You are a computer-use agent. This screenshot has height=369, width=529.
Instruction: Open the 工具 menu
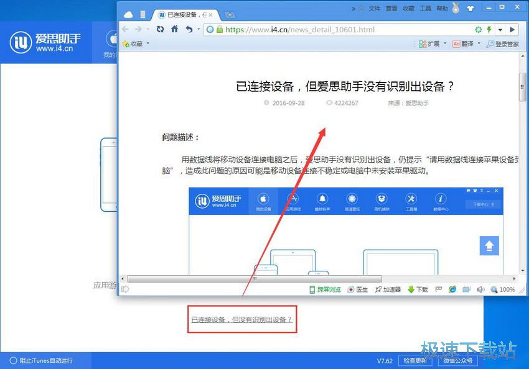pyautogui.click(x=425, y=9)
